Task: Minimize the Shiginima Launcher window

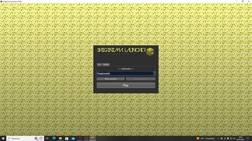Action: click(237, 1)
